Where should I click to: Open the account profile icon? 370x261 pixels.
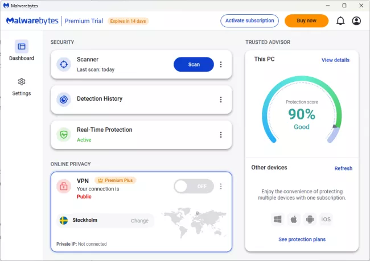pyautogui.click(x=356, y=20)
